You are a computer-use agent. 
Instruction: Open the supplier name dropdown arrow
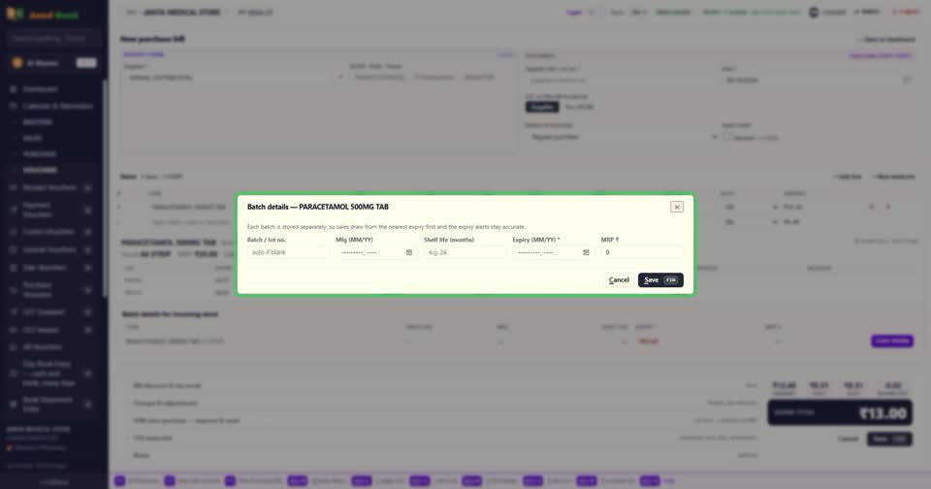click(340, 78)
